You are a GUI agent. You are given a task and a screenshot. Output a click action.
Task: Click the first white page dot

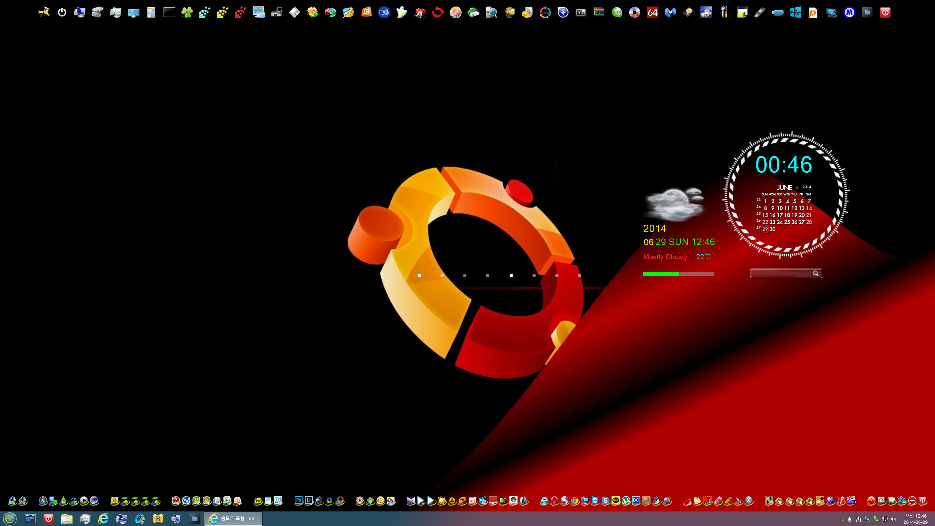click(419, 275)
